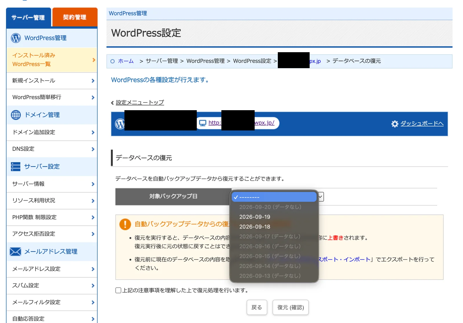
Task: Click the データベースの復元 section heading
Action: point(144,158)
